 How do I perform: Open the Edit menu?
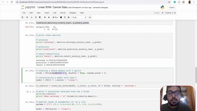point(31,13)
